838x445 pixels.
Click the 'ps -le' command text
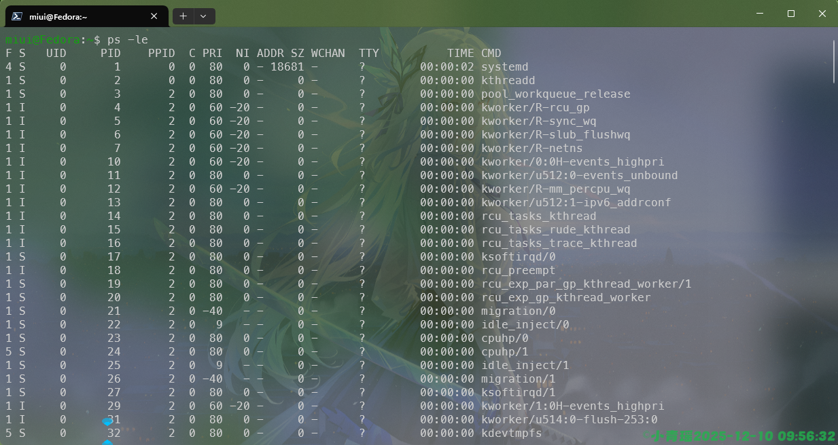point(127,40)
